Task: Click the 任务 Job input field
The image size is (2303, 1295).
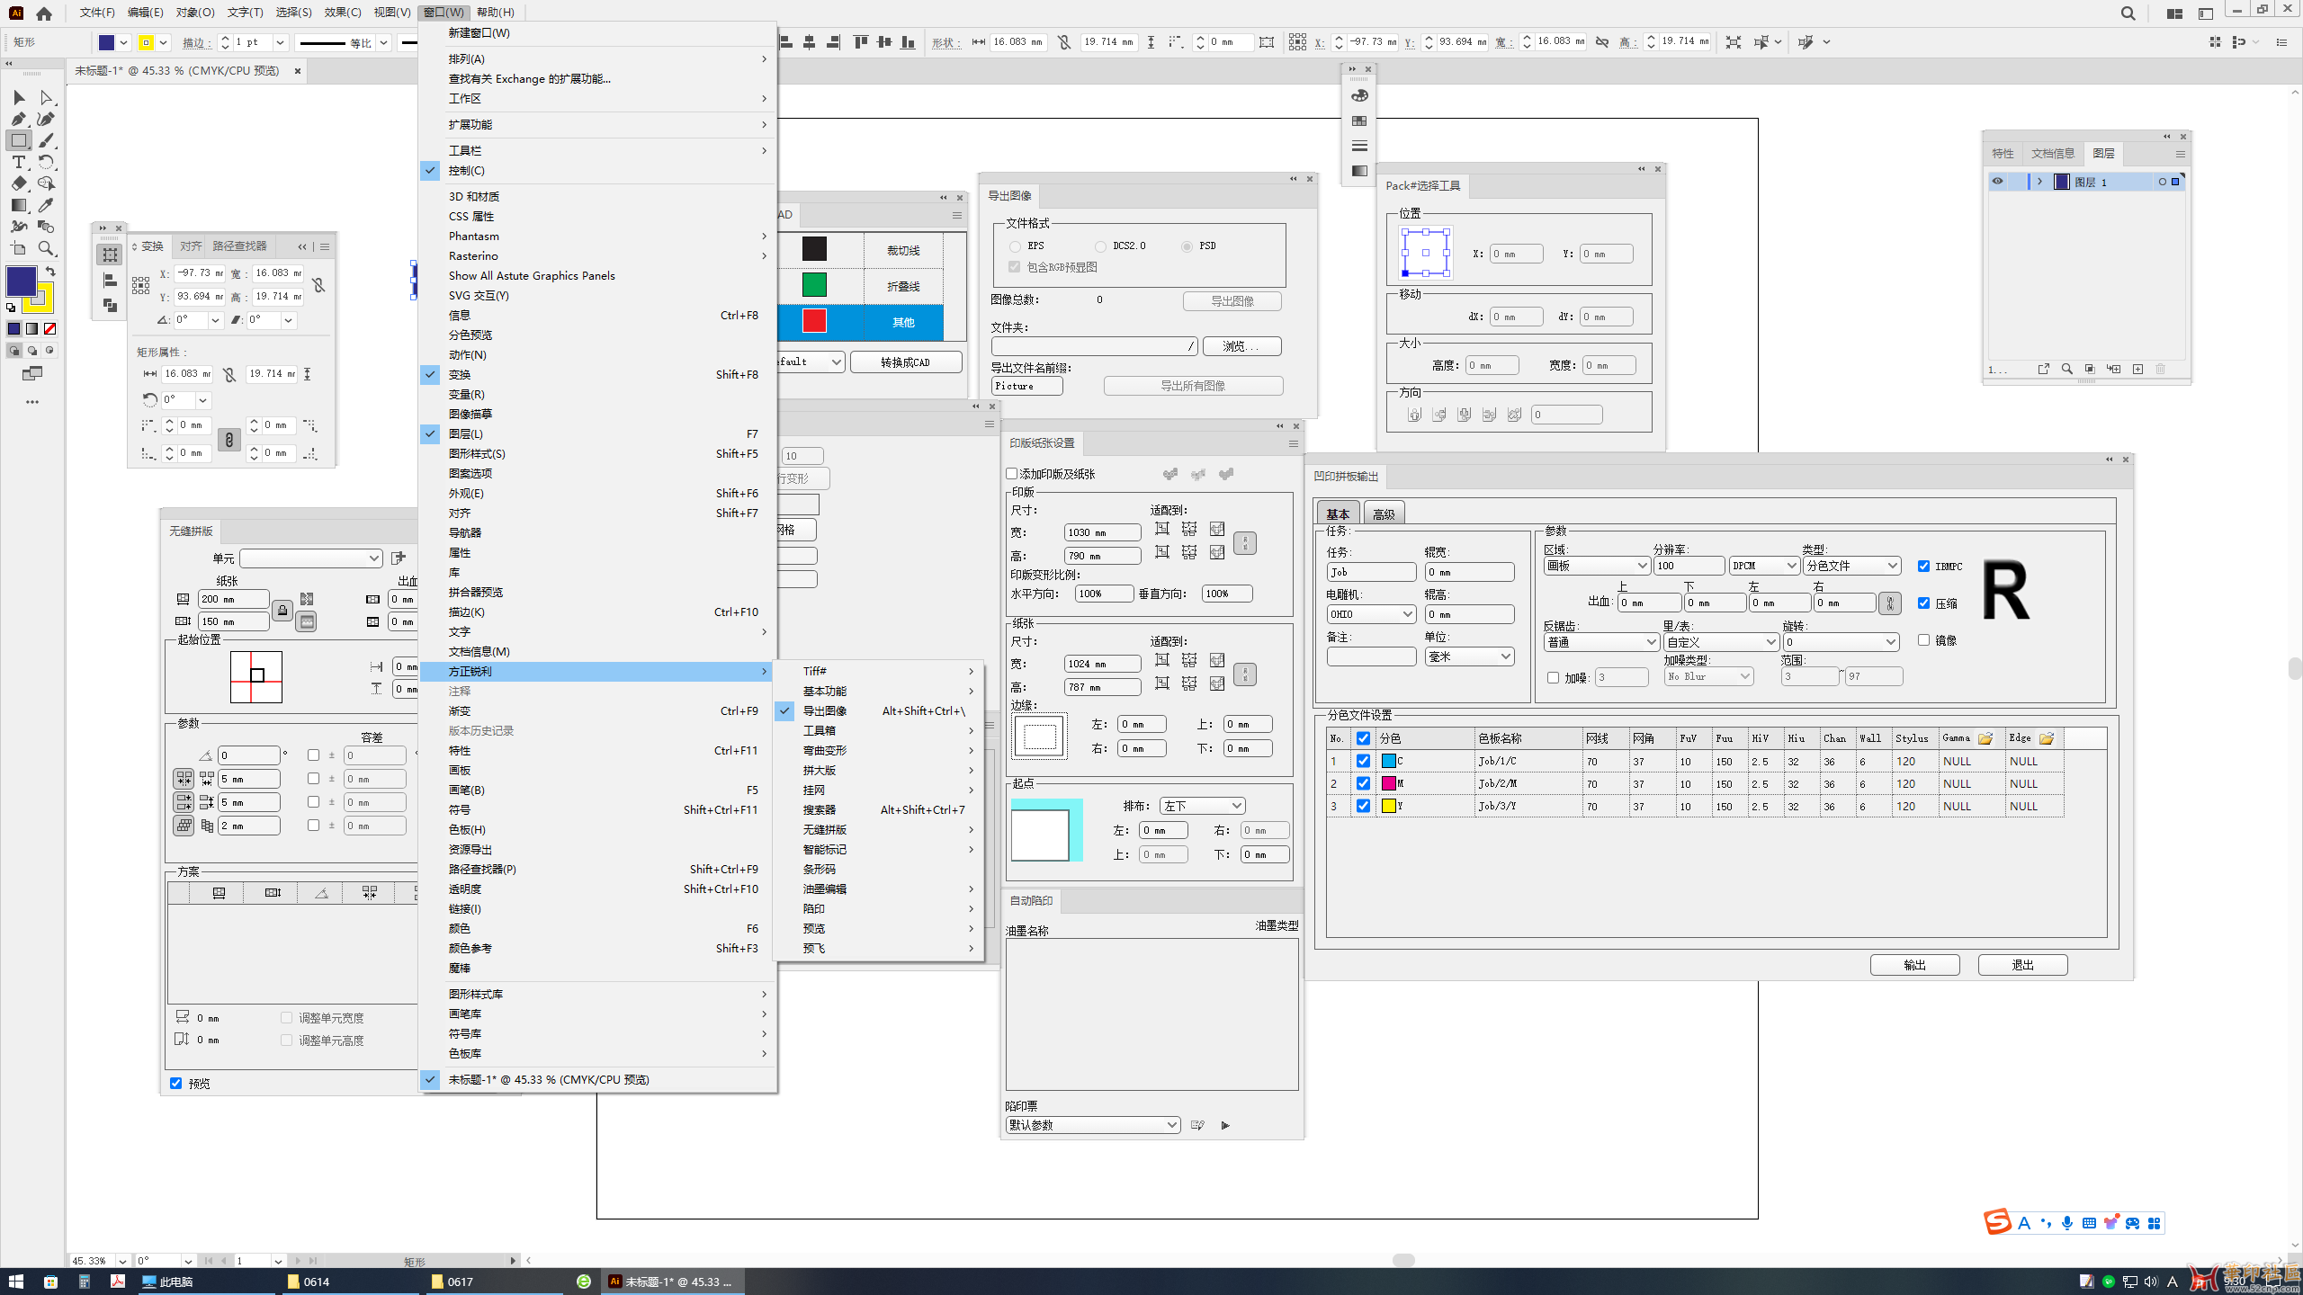Action: [1371, 572]
